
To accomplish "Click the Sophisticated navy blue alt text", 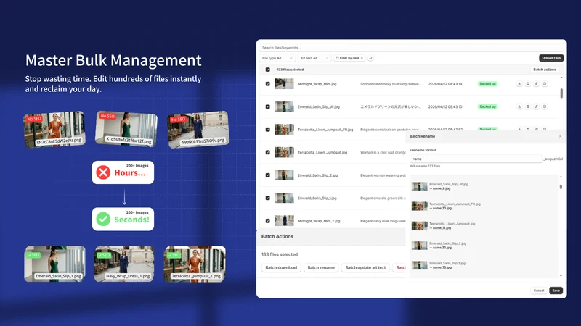I will [x=391, y=84].
